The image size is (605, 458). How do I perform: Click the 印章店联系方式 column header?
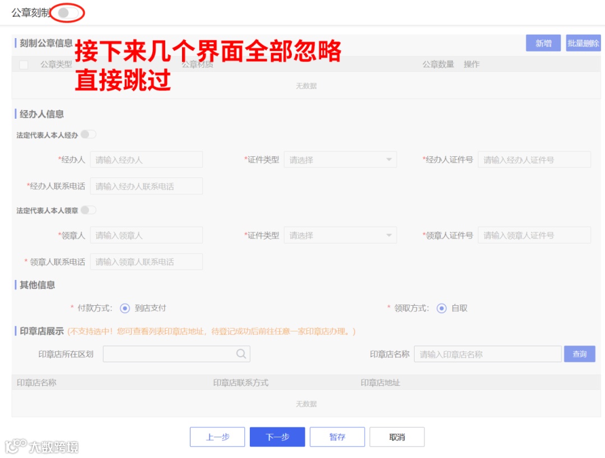(241, 383)
